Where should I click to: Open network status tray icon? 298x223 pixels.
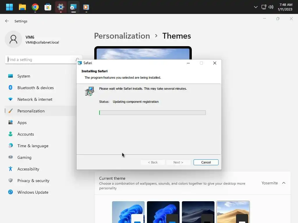264,7
